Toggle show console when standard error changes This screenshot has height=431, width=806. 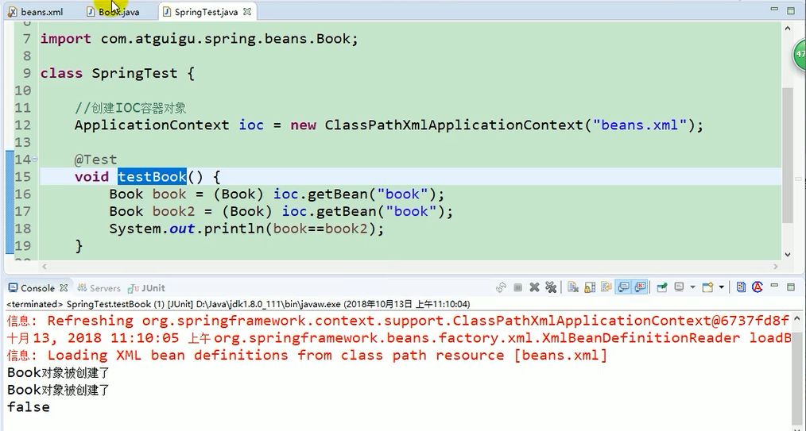[x=640, y=287]
